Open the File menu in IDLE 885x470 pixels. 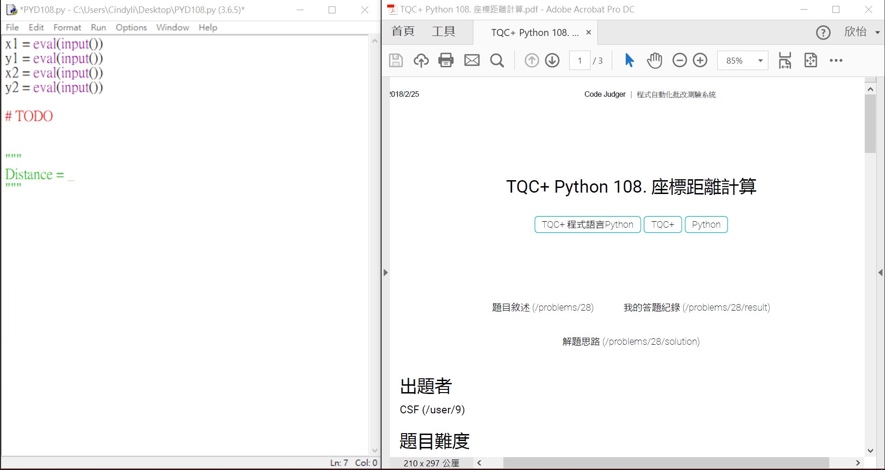[x=12, y=28]
